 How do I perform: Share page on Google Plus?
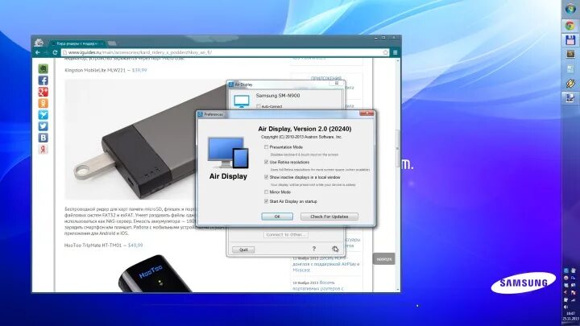tap(43, 92)
